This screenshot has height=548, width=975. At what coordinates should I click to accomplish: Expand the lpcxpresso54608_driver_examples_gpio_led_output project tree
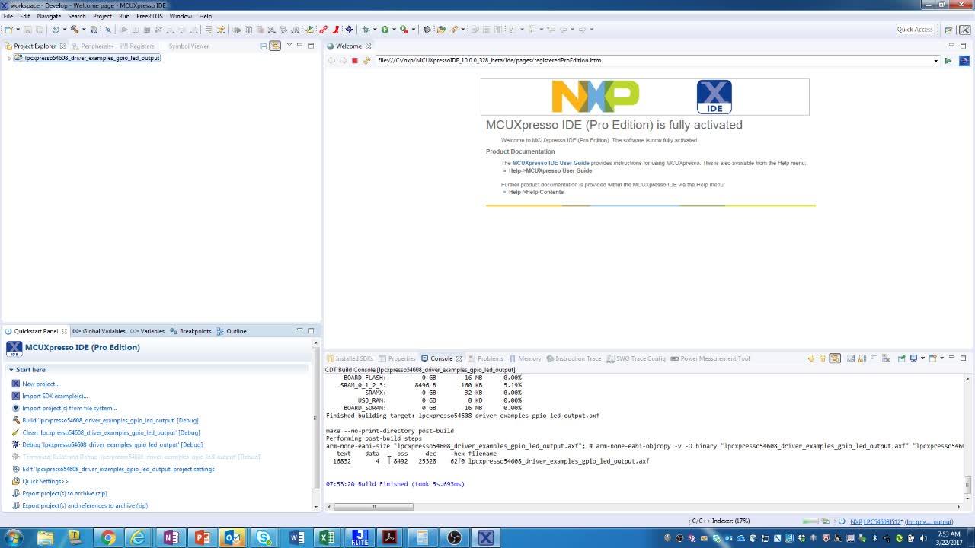(8, 58)
